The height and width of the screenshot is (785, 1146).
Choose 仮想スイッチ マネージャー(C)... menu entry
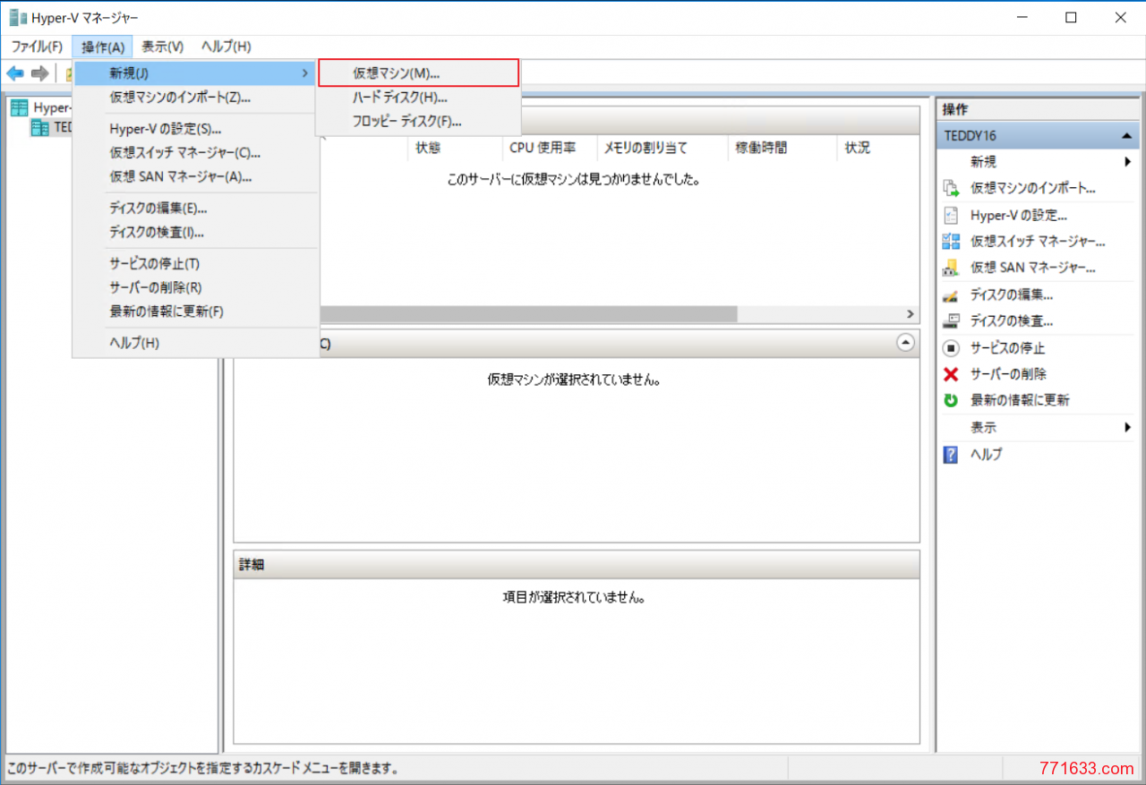195,153
